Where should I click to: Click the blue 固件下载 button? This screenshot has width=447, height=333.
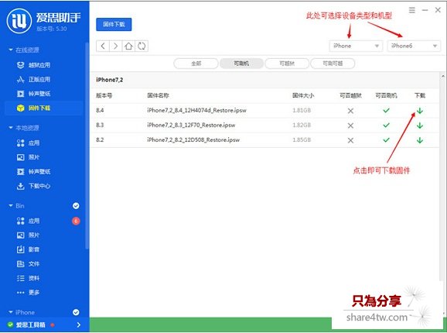click(x=114, y=25)
